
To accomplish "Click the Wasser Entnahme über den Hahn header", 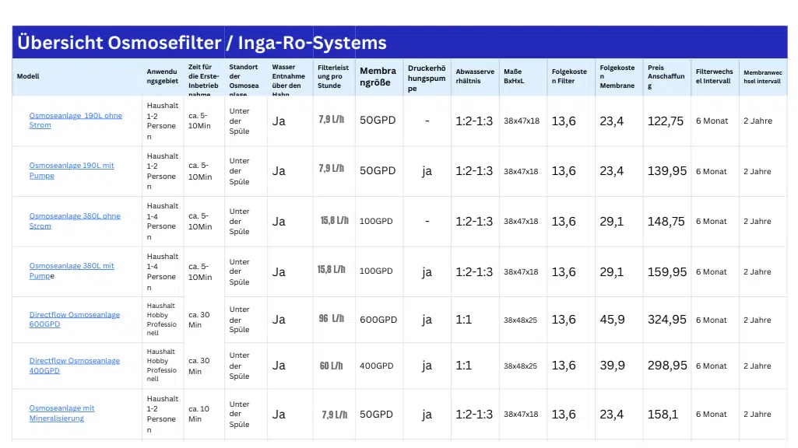I will [x=288, y=80].
